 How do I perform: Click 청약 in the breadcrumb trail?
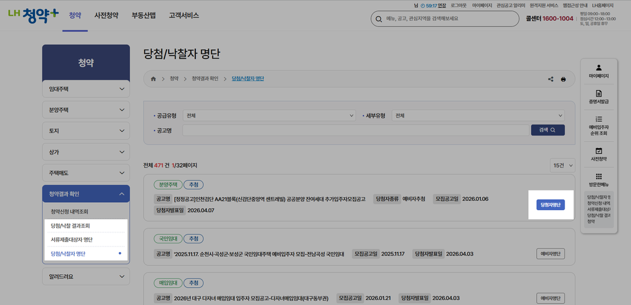(x=174, y=79)
